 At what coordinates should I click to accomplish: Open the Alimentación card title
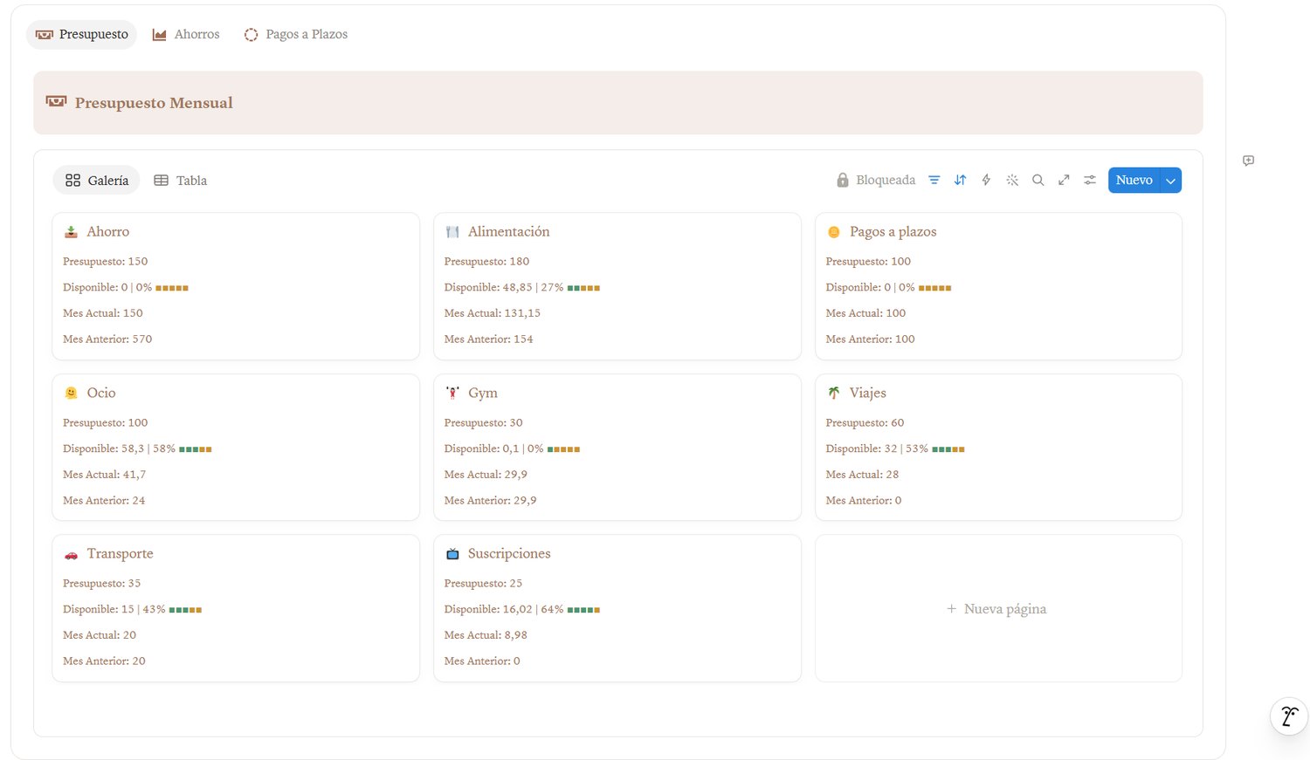pyautogui.click(x=509, y=232)
